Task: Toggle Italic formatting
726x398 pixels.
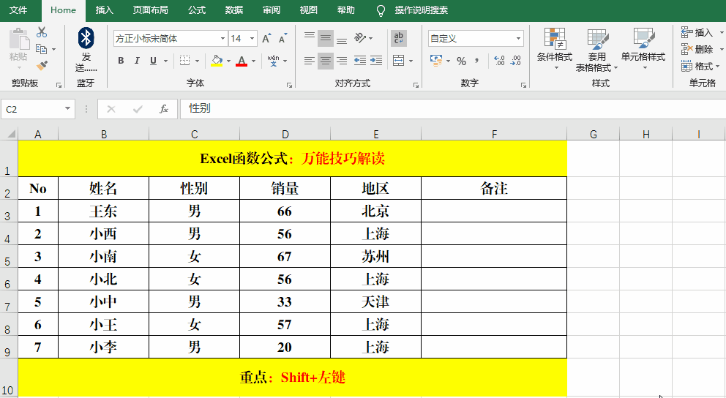Action: click(x=138, y=61)
